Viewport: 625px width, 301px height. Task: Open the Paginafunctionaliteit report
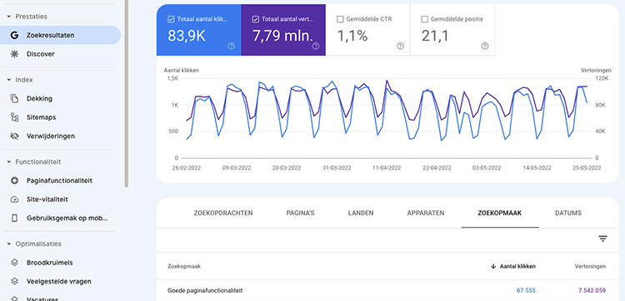59,180
